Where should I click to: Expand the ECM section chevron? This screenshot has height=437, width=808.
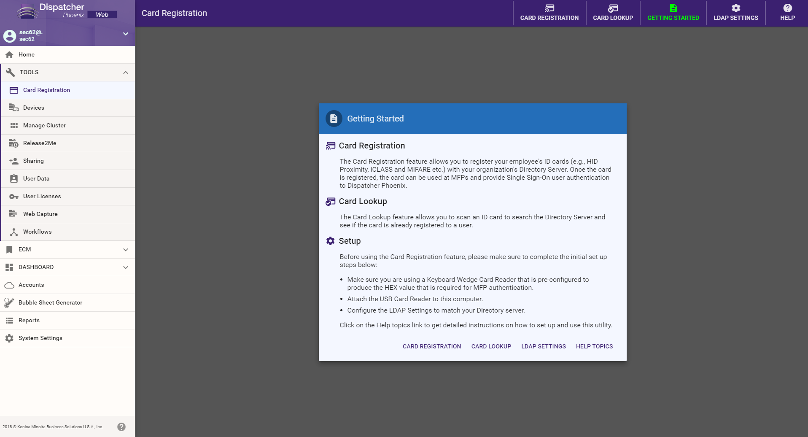point(126,250)
